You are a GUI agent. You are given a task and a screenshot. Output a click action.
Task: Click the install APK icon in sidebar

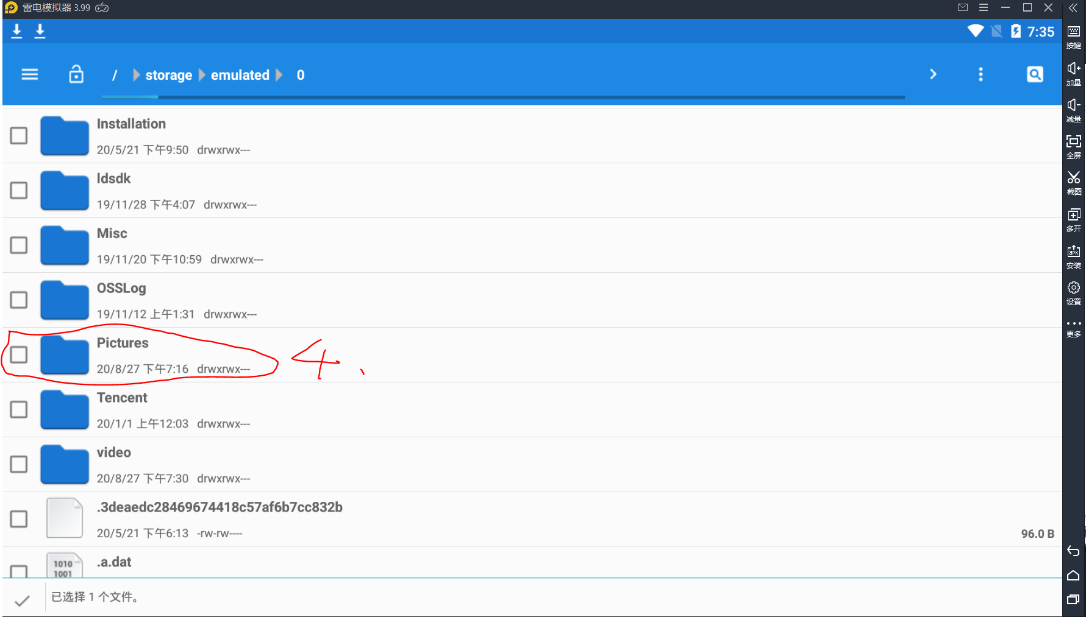(x=1073, y=255)
